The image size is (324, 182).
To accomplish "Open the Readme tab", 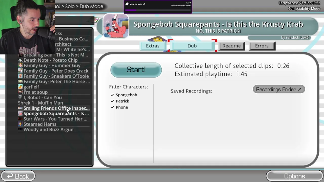I will [232, 46].
